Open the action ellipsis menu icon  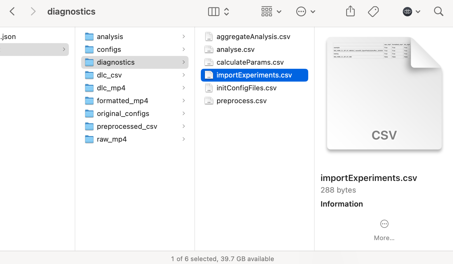pos(301,12)
